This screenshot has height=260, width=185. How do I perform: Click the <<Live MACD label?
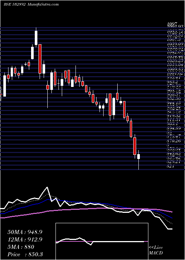156,250
